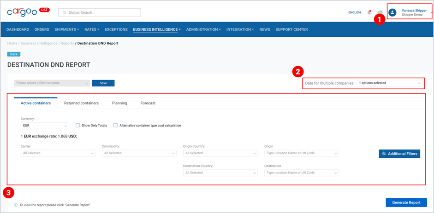Change language via ENGLISH link
The height and width of the screenshot is (213, 434).
[355, 12]
